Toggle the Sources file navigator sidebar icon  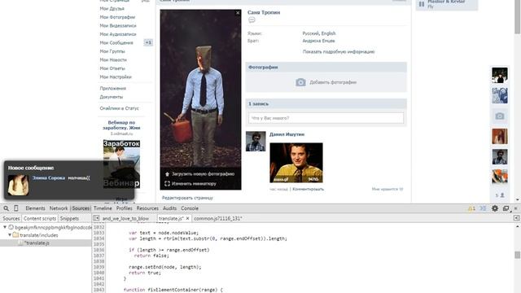(x=96, y=218)
